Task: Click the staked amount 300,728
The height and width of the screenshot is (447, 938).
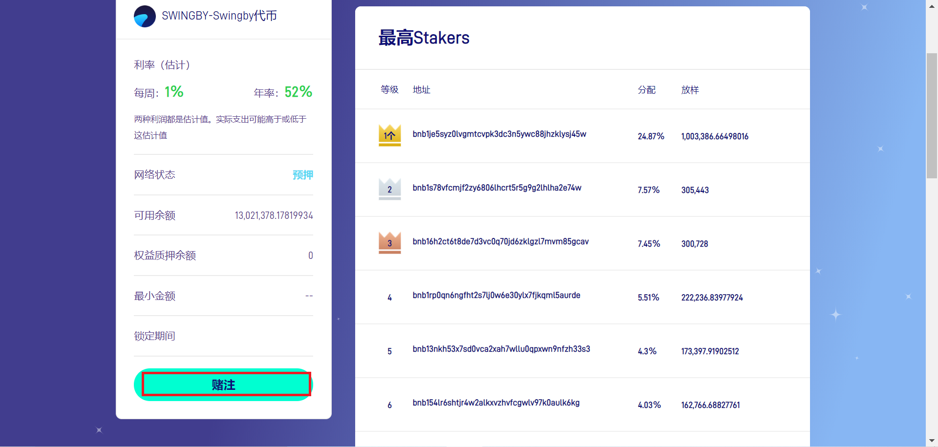Action: (694, 244)
